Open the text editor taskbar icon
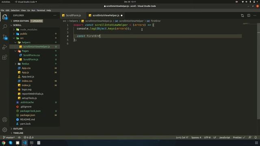The image size is (260, 146). tap(39, 143)
